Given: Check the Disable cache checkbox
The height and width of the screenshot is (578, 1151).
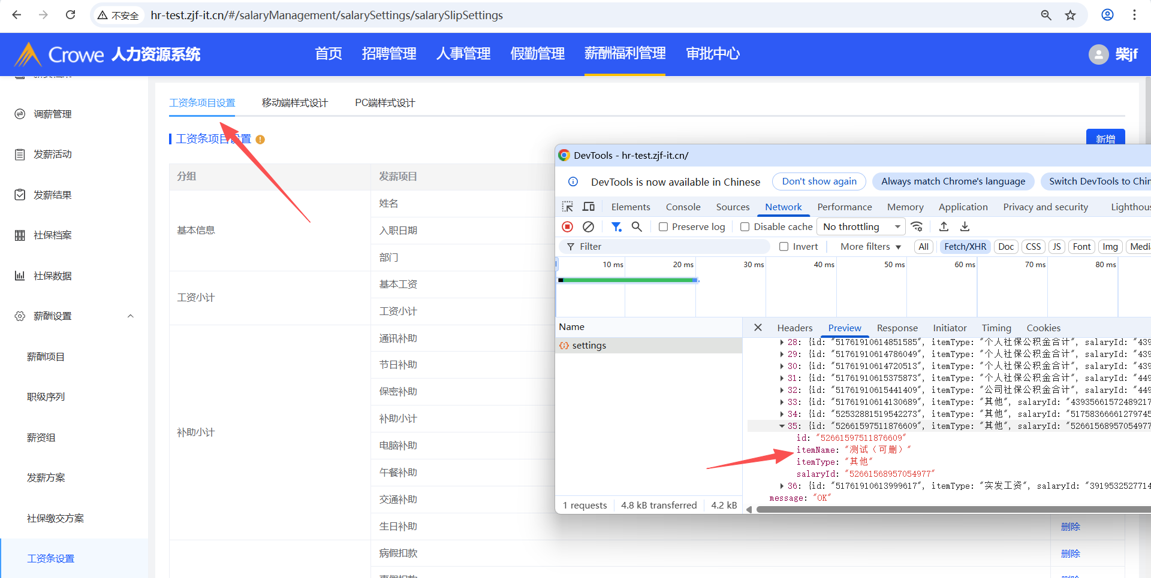Looking at the screenshot, I should coord(745,227).
